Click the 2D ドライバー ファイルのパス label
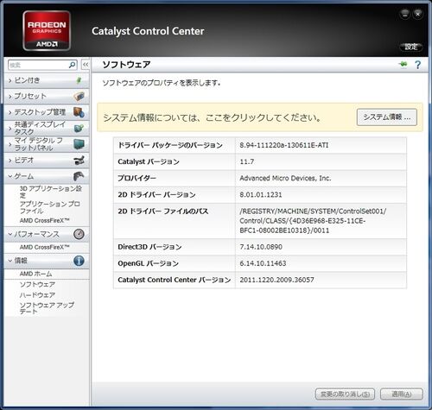432x410 pixels. tap(163, 211)
